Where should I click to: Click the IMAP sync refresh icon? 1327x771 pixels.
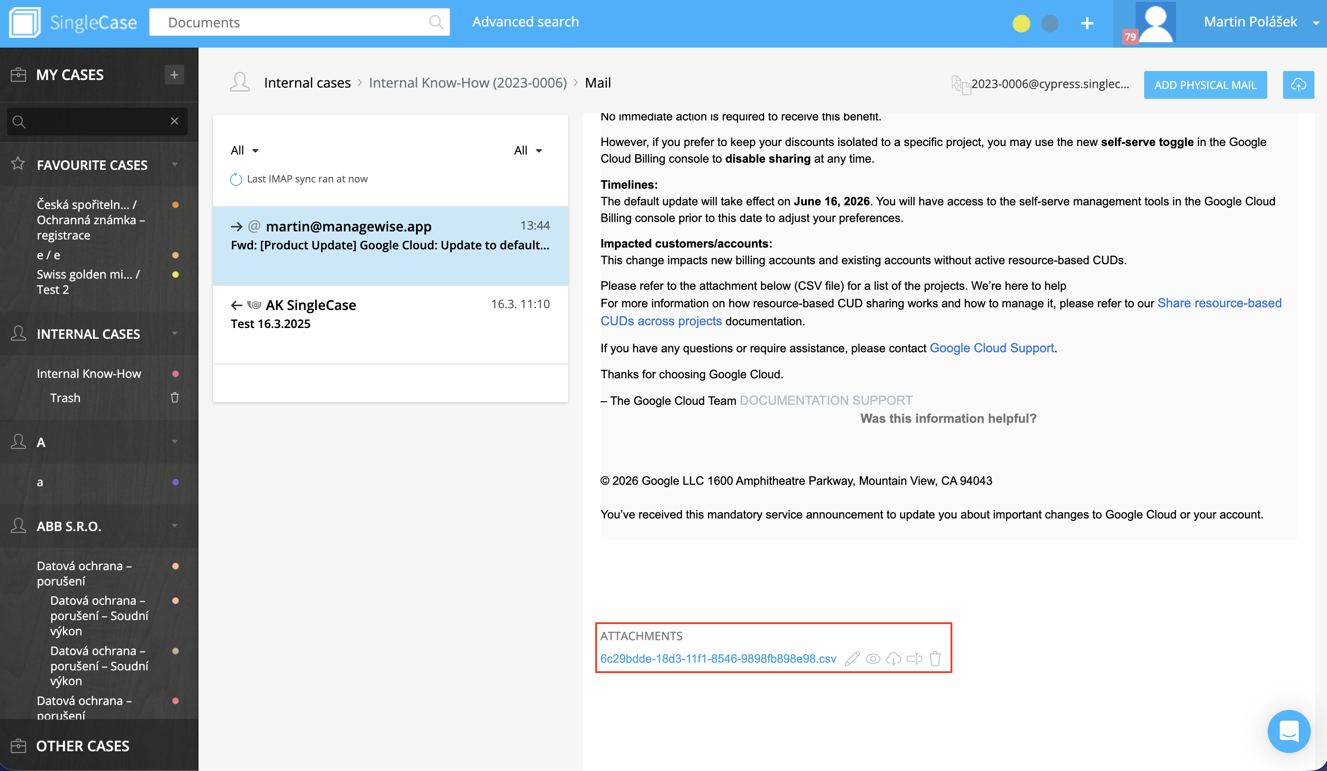pos(236,179)
